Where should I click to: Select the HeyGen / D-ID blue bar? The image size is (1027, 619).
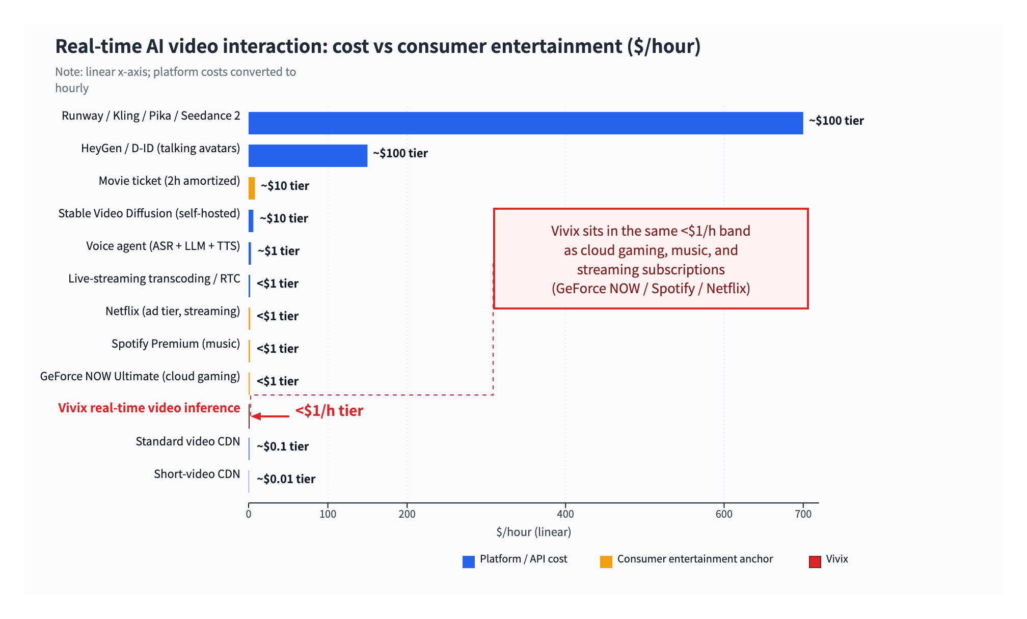[x=308, y=156]
